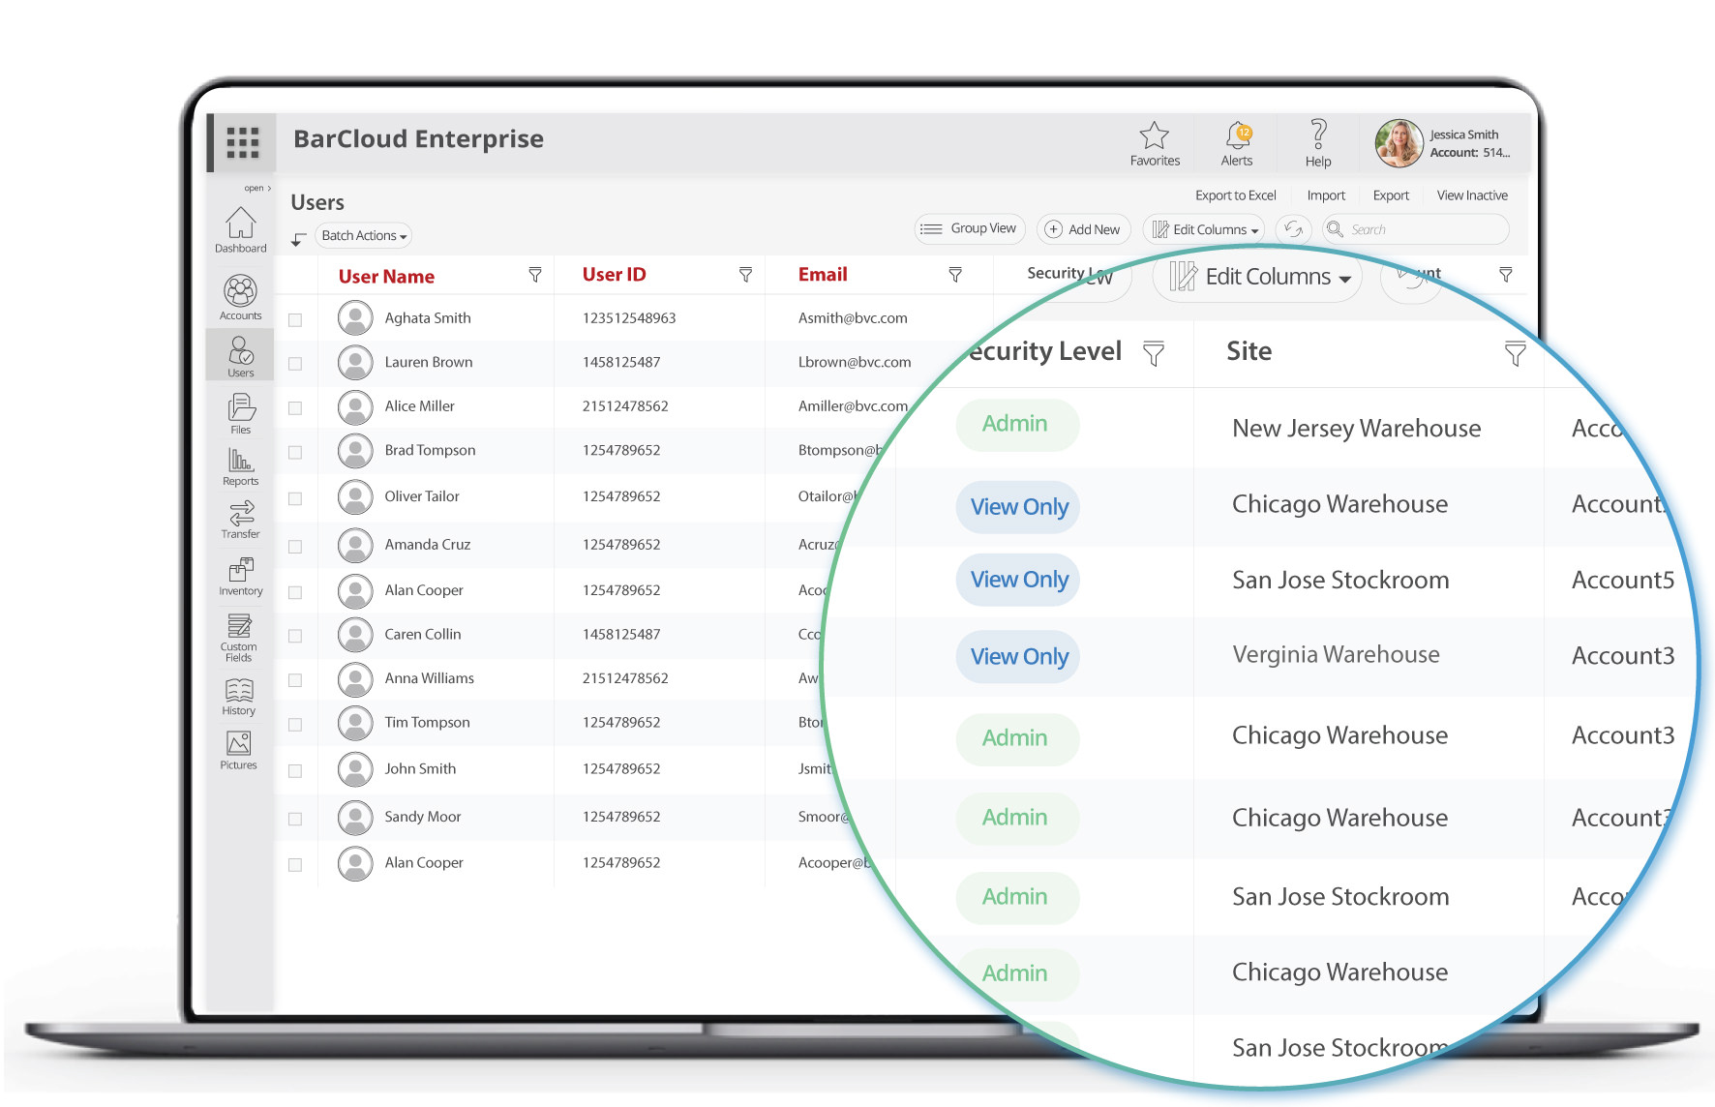Open Inventory in the sidebar
Screen dimensions: 1715x1107
pyautogui.click(x=240, y=577)
